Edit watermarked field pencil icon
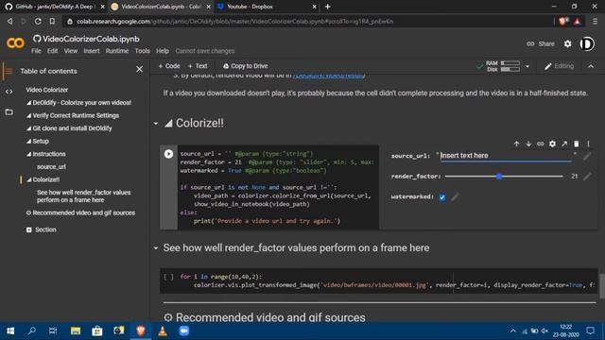Image resolution: width=605 pixels, height=340 pixels. (x=455, y=197)
